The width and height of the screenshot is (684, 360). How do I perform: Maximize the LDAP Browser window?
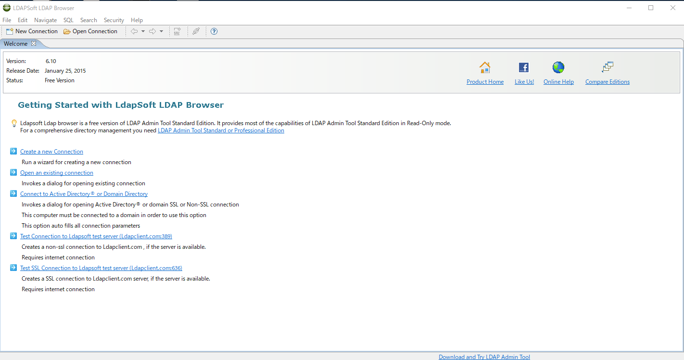point(651,8)
